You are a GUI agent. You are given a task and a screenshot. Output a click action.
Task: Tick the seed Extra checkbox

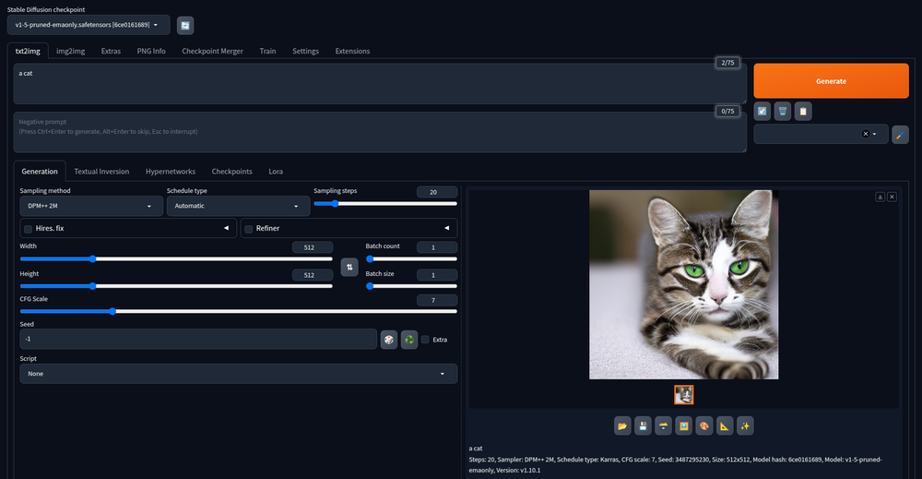coord(425,340)
